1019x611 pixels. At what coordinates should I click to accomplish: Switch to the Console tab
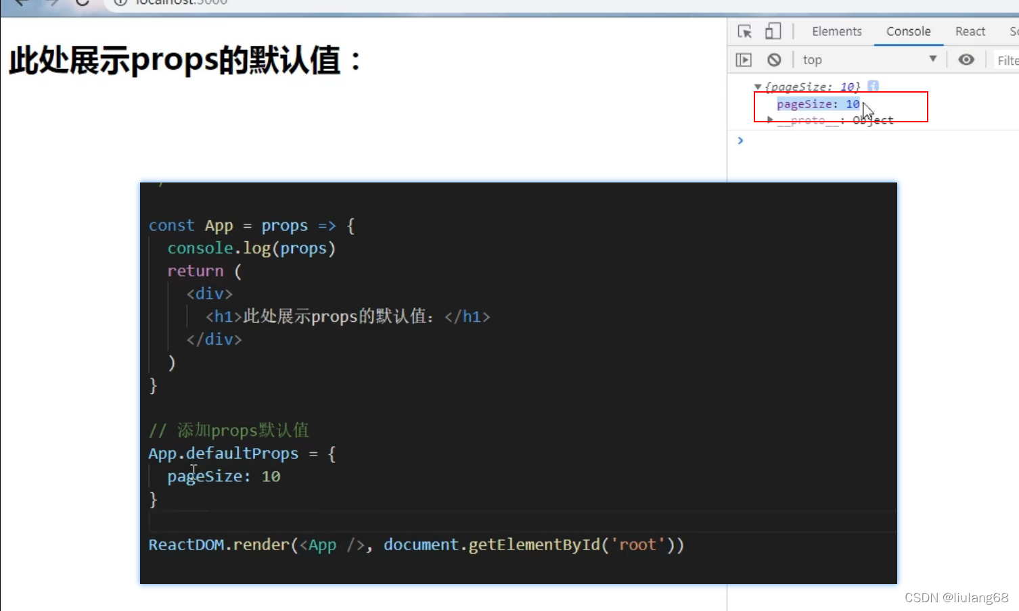[908, 32]
